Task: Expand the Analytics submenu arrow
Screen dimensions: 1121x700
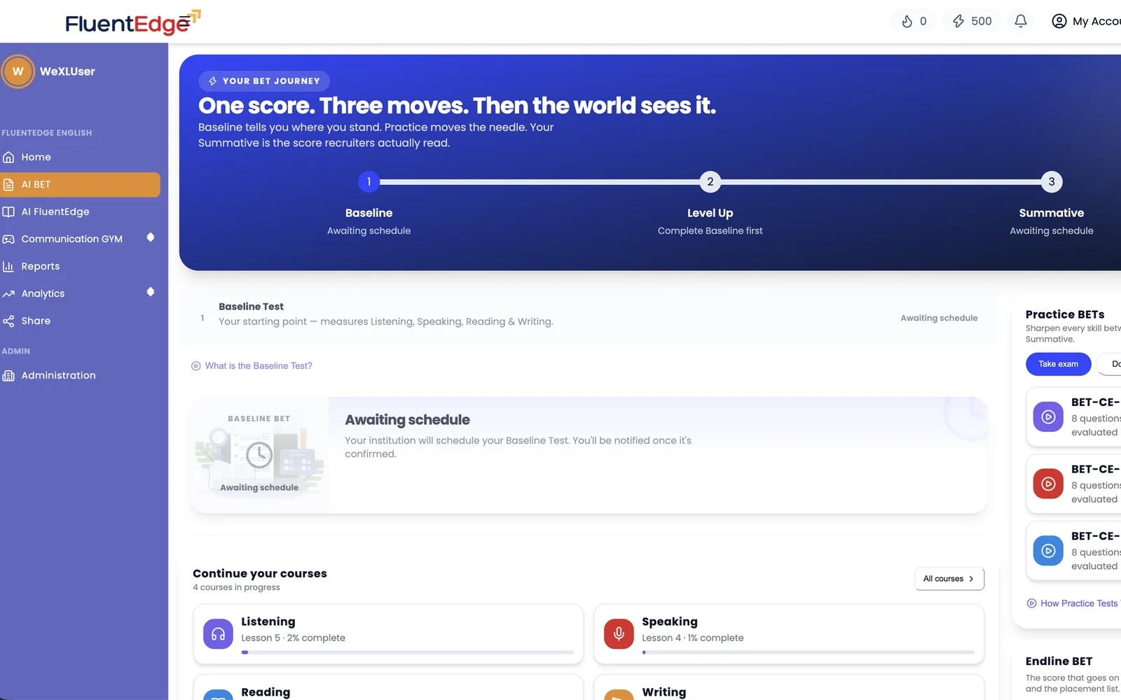Action: point(150,293)
